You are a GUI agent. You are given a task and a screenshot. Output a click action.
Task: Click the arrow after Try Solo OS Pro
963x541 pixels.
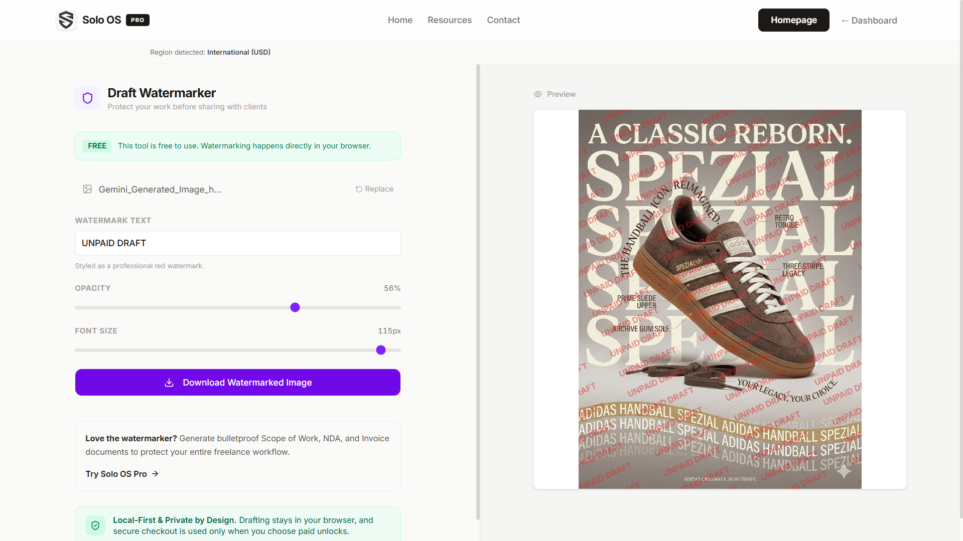155,474
